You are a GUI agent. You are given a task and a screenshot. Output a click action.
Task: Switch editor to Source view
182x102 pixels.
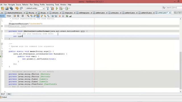(2, 16)
